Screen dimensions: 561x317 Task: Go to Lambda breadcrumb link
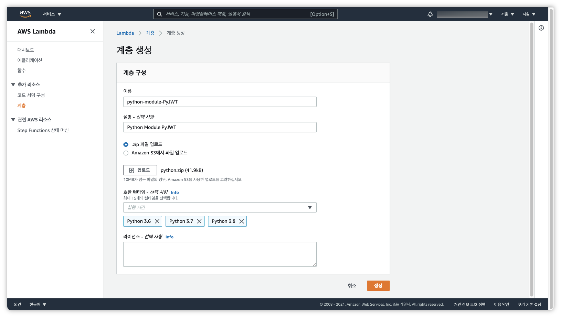(x=125, y=33)
